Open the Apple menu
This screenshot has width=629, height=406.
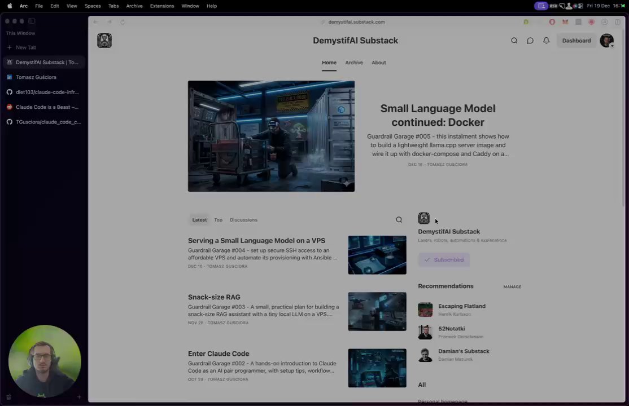click(10, 6)
